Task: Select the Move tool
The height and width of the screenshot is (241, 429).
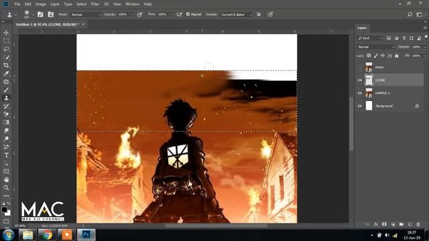Action: point(6,33)
